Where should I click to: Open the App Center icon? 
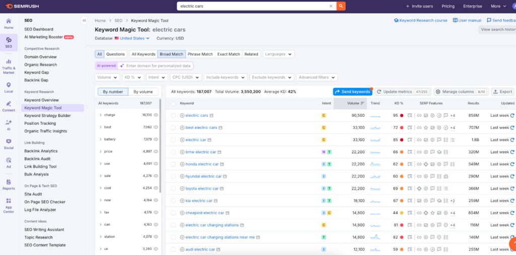coord(9,201)
